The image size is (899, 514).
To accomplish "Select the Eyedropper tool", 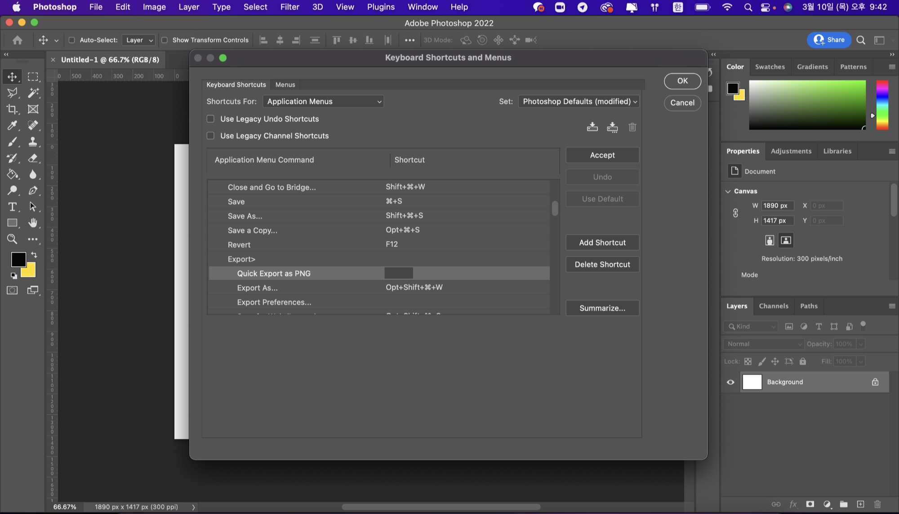I will tap(12, 125).
